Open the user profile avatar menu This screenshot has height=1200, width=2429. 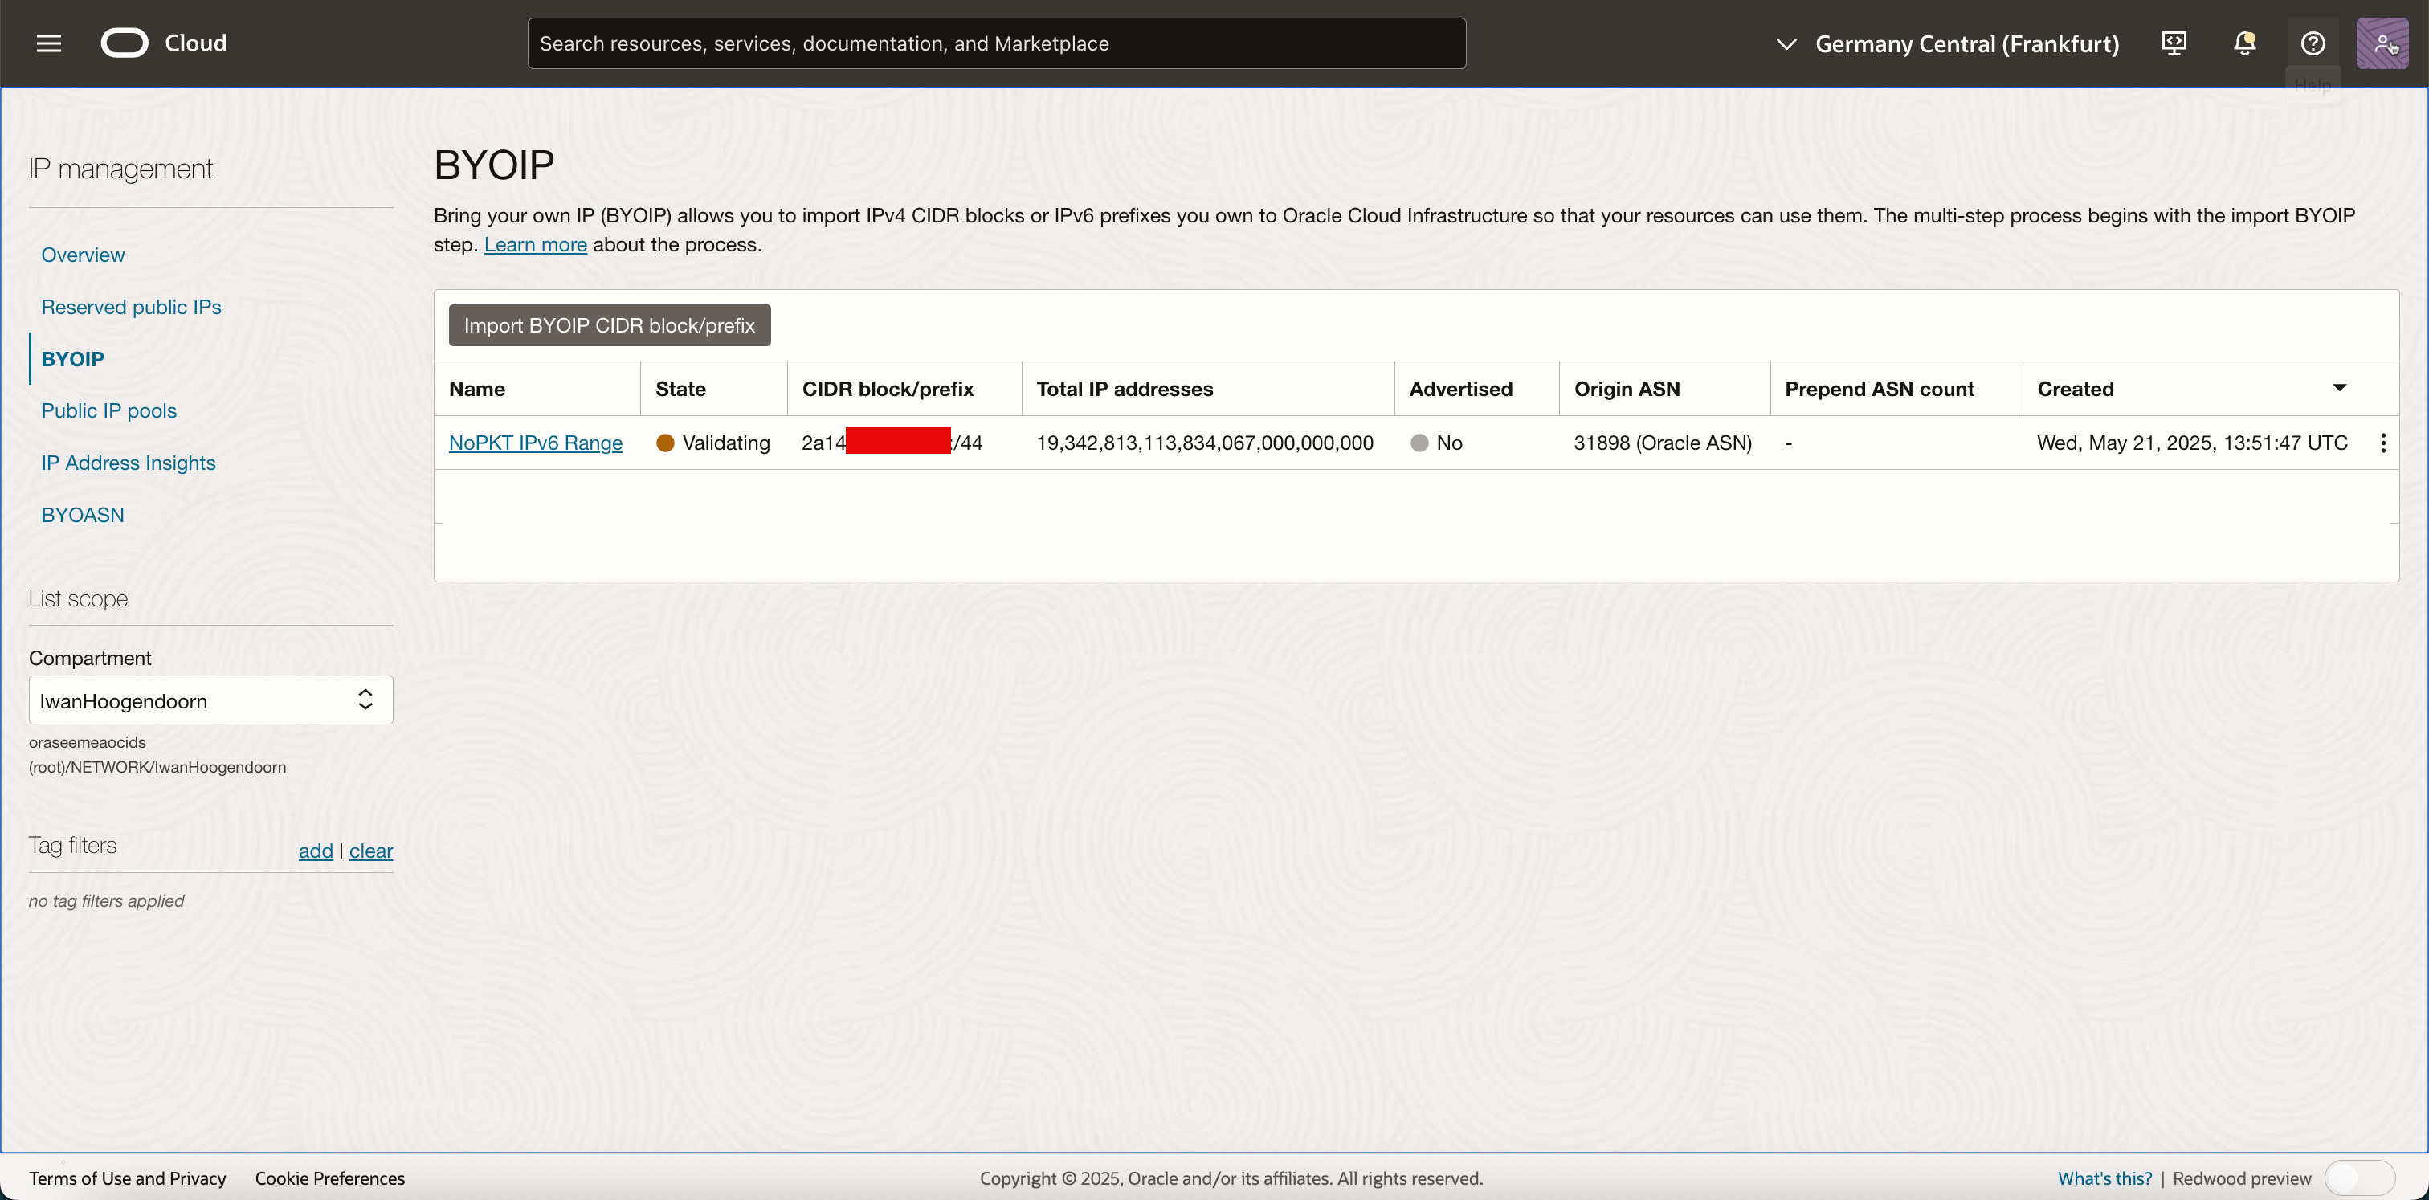tap(2382, 43)
